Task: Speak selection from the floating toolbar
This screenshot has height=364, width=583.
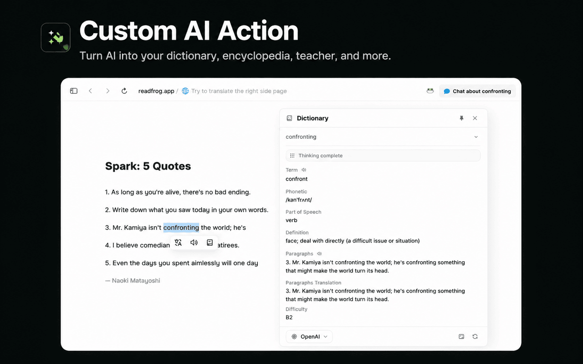Action: 194,243
